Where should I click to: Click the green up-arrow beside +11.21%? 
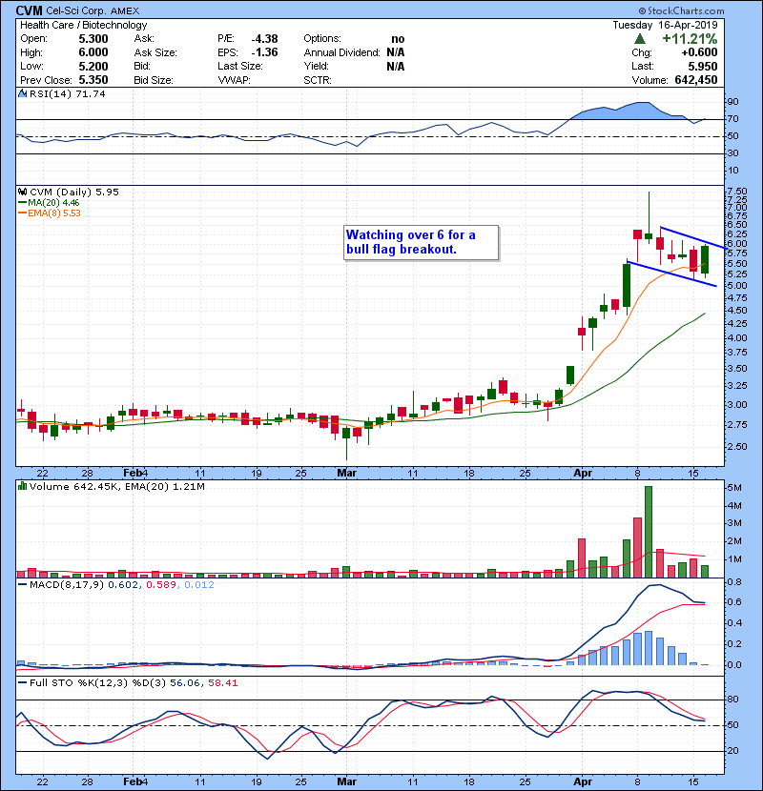pyautogui.click(x=640, y=39)
